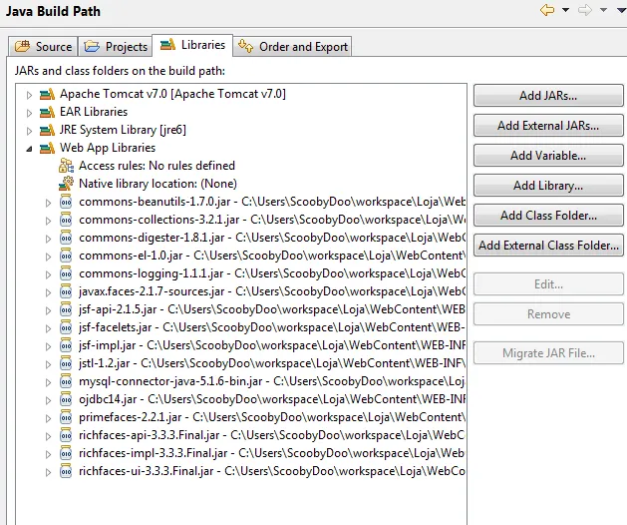Select the Libraries tab

(x=192, y=45)
